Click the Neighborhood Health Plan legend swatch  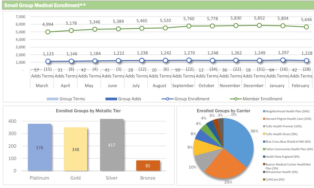263,112
